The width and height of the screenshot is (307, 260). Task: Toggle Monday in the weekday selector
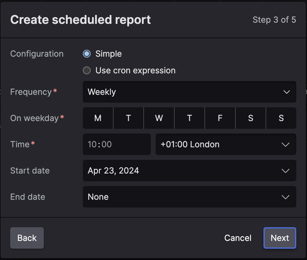coord(98,118)
